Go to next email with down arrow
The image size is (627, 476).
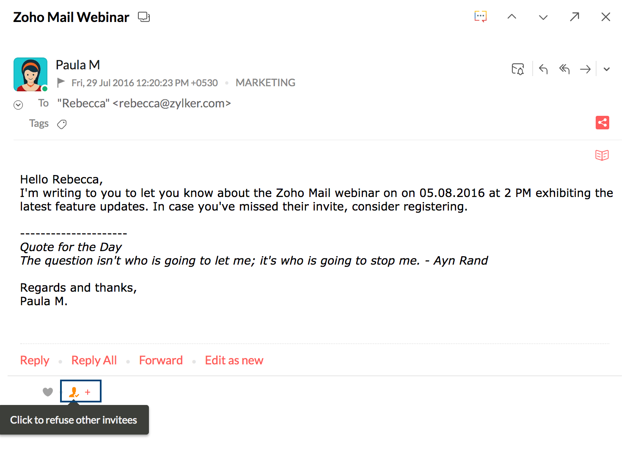[x=543, y=17]
